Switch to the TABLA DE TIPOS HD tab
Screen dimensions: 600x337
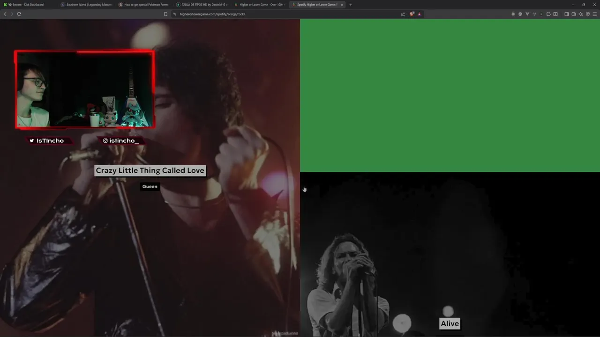click(x=202, y=5)
